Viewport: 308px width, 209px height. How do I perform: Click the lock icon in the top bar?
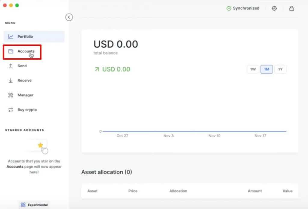tap(292, 8)
